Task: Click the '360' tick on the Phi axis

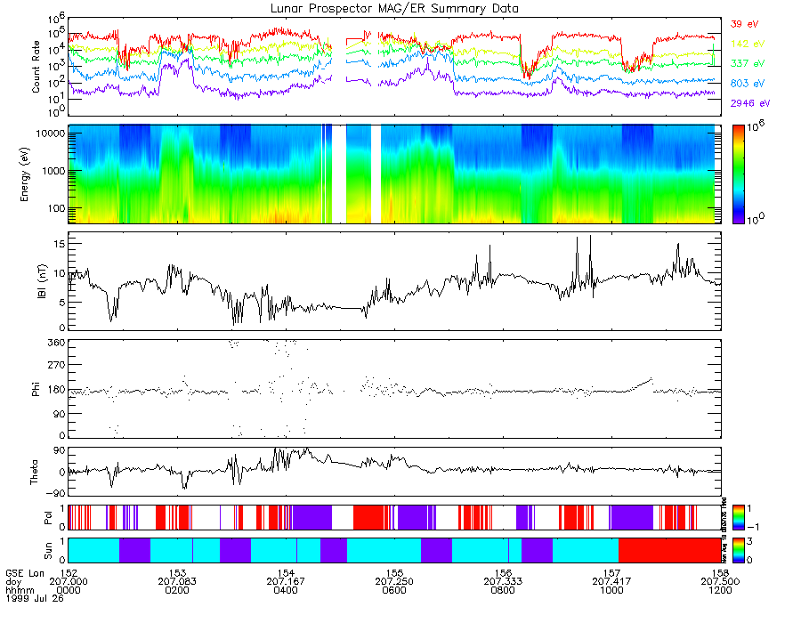Action: (x=58, y=342)
